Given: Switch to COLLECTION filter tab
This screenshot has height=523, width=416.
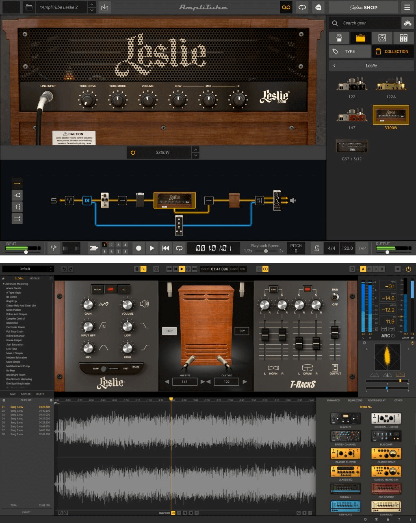Looking at the screenshot, I should tap(392, 52).
